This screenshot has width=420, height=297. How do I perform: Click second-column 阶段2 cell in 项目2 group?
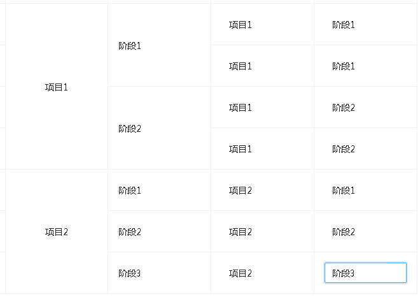(x=130, y=232)
